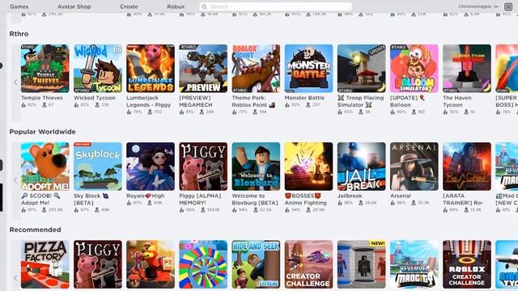Click Troop Placing Simulator title text
The height and width of the screenshot is (291, 518).
coord(361,101)
